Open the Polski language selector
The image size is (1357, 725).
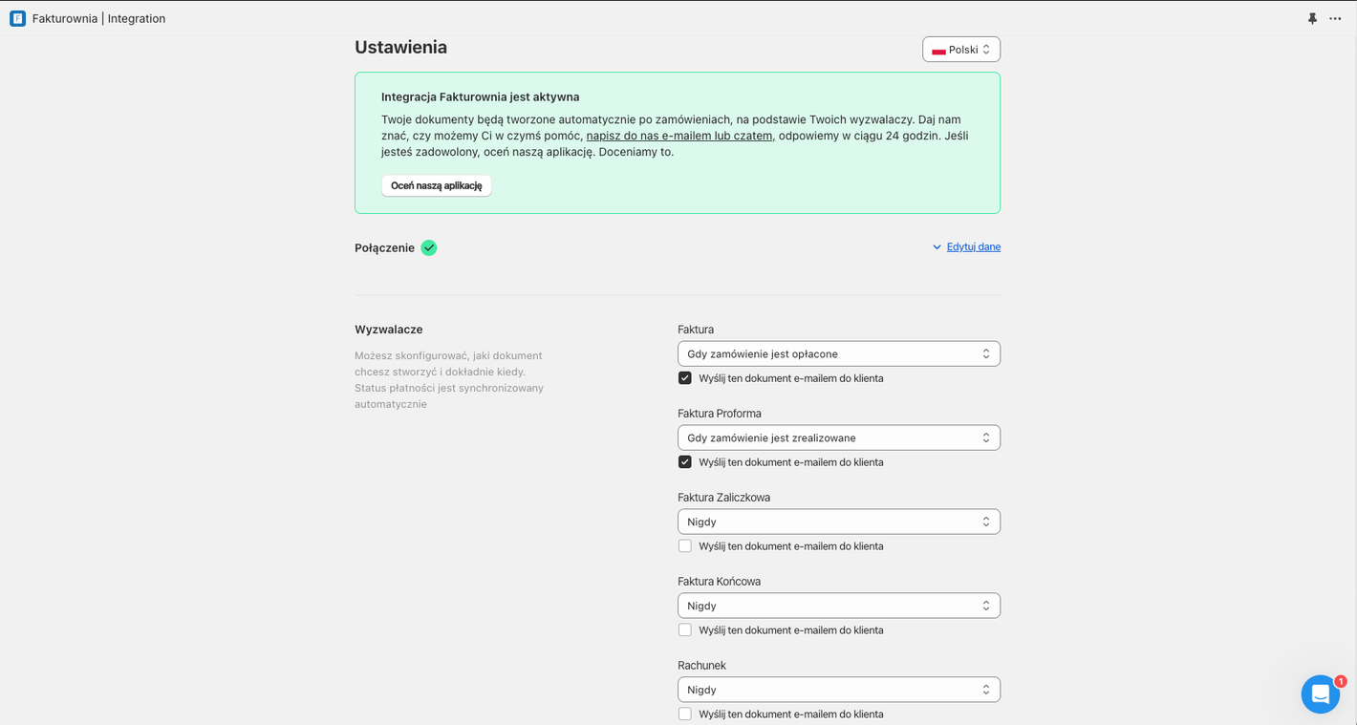(x=961, y=50)
